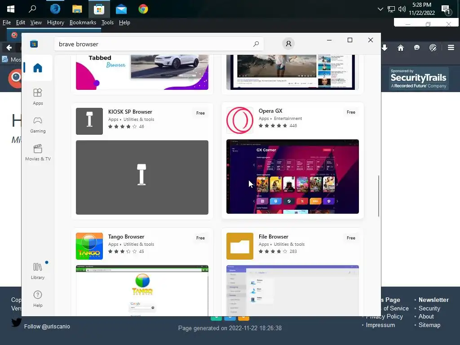
Task: Click Follow @urlscanio link
Action: click(x=47, y=327)
